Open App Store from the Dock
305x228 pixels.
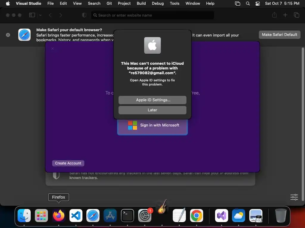point(110,216)
